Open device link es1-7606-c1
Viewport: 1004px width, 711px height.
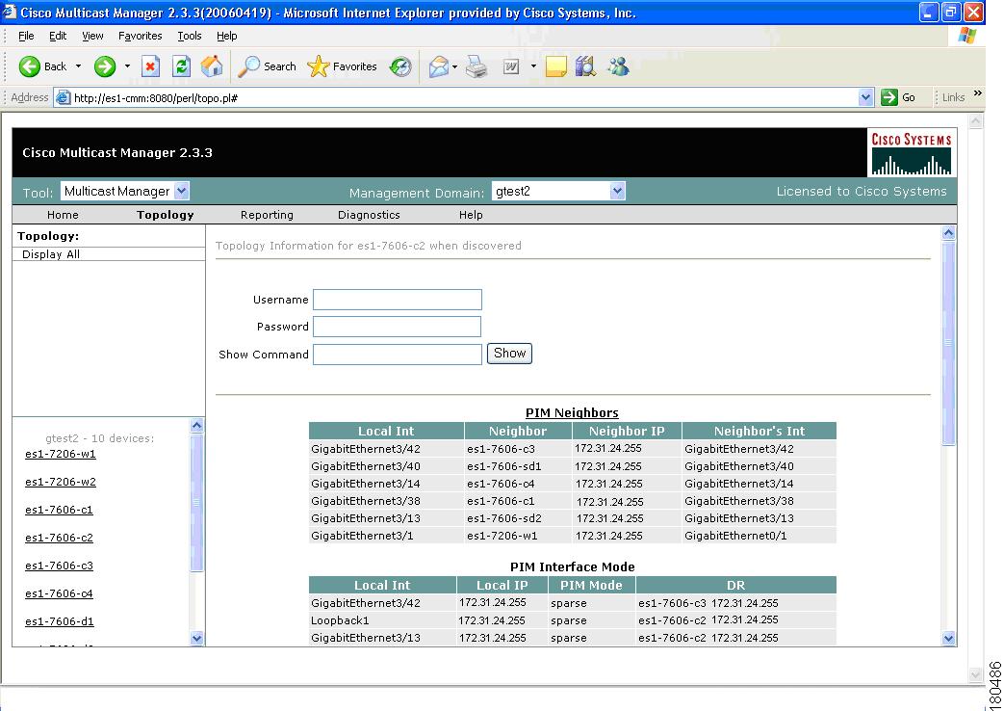pyautogui.click(x=59, y=510)
